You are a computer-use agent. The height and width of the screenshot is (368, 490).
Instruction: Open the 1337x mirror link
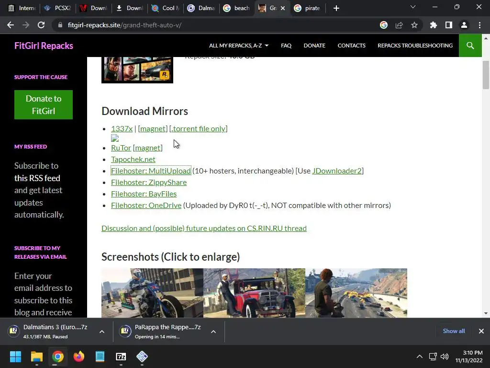122,128
